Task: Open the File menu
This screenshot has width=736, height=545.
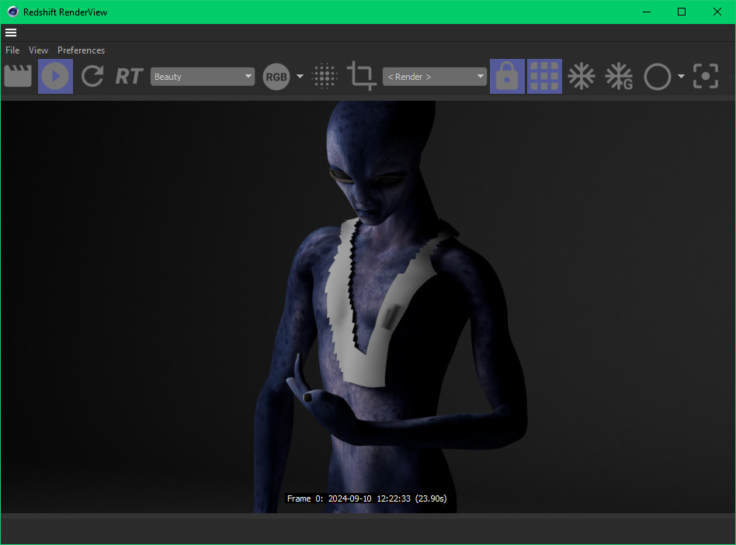Action: coord(12,50)
